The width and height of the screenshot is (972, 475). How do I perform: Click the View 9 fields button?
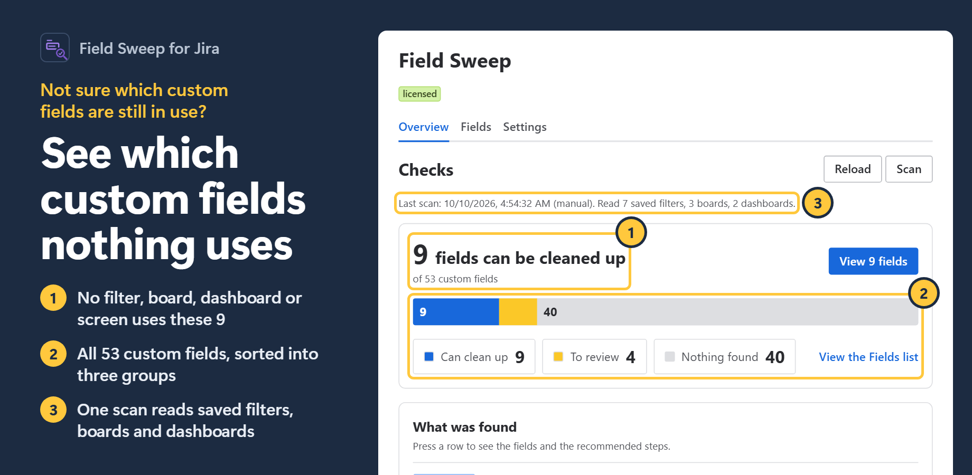[873, 261]
